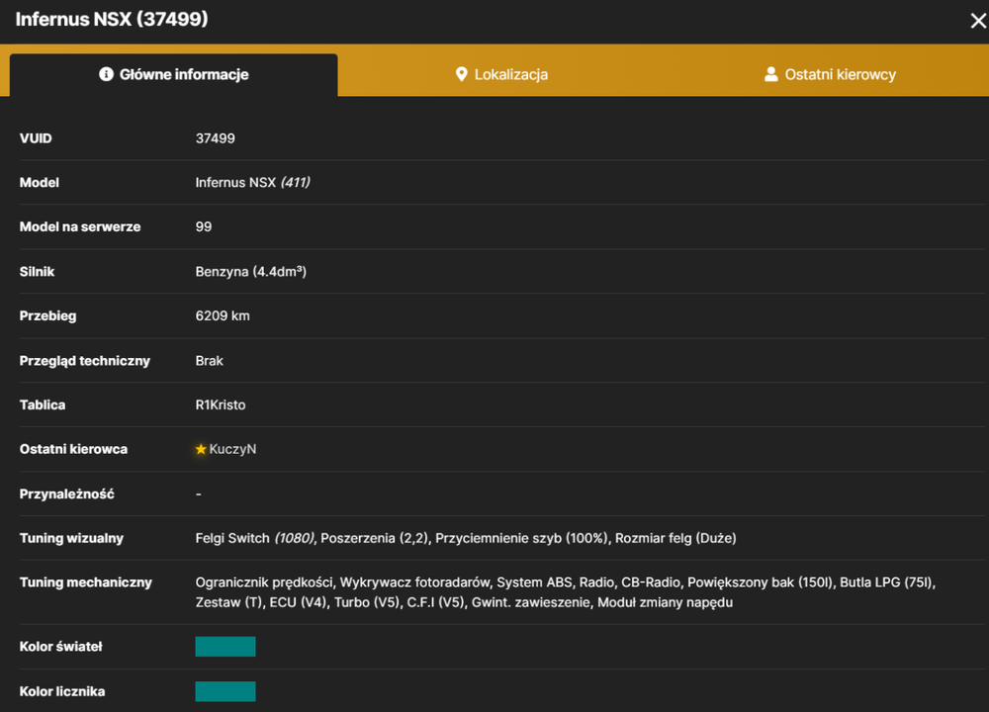Screen dimensions: 989x712
Task: Click the Kolor świateł teal swatch
Action: pyautogui.click(x=225, y=647)
